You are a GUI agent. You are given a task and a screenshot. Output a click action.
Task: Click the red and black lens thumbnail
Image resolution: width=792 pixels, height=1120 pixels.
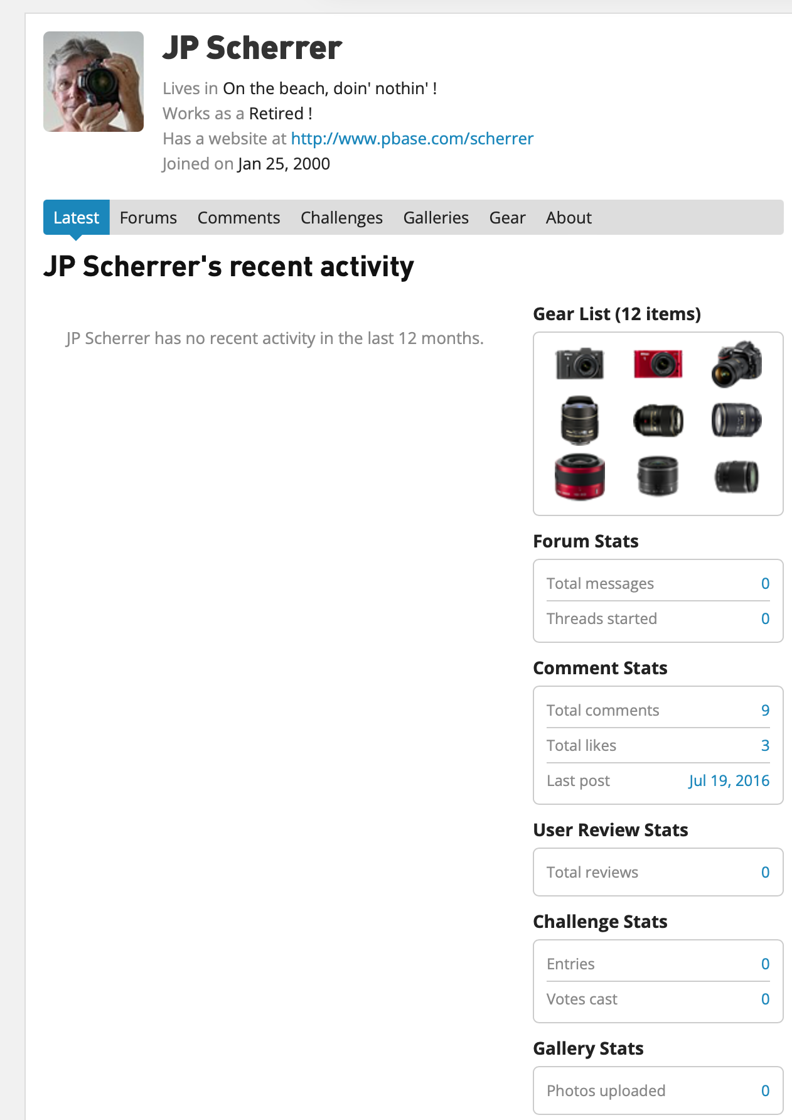[579, 477]
